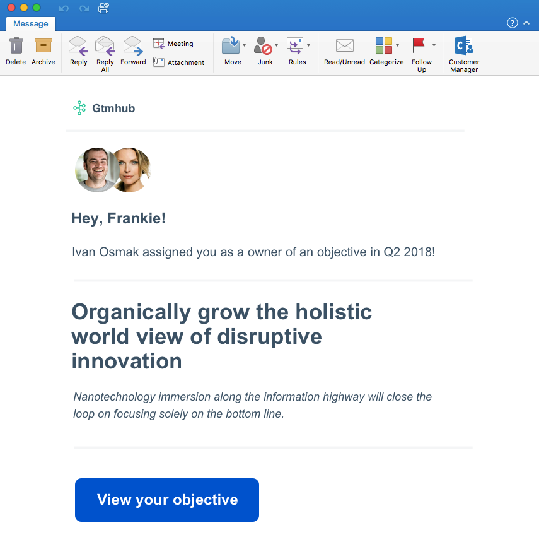Click the Gtmhub brand name
Image resolution: width=539 pixels, height=559 pixels.
113,109
